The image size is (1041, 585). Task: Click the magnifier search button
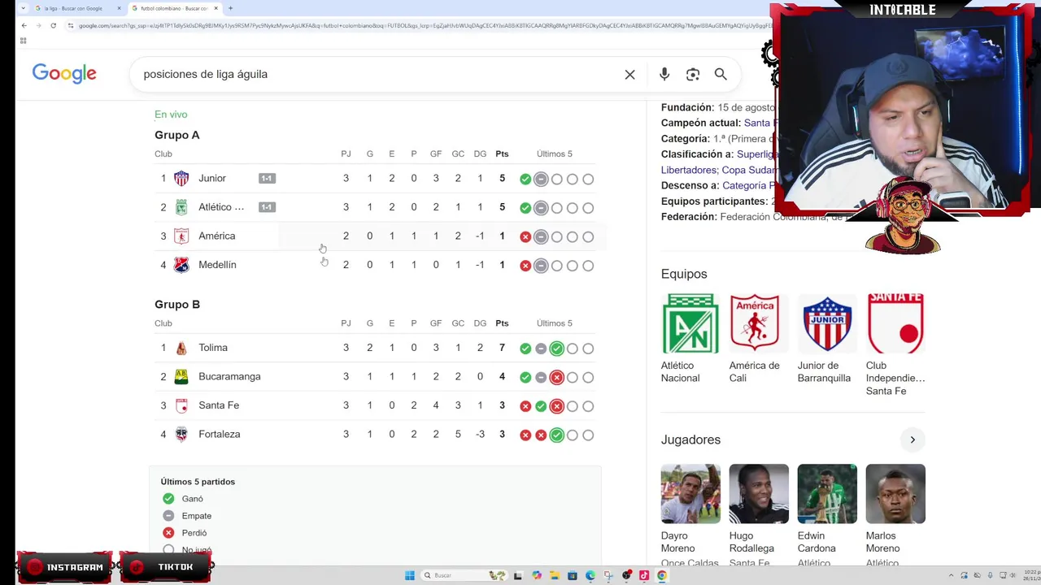click(721, 74)
